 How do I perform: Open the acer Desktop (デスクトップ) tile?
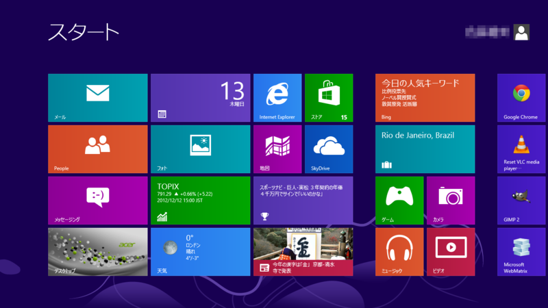pyautogui.click(x=97, y=252)
